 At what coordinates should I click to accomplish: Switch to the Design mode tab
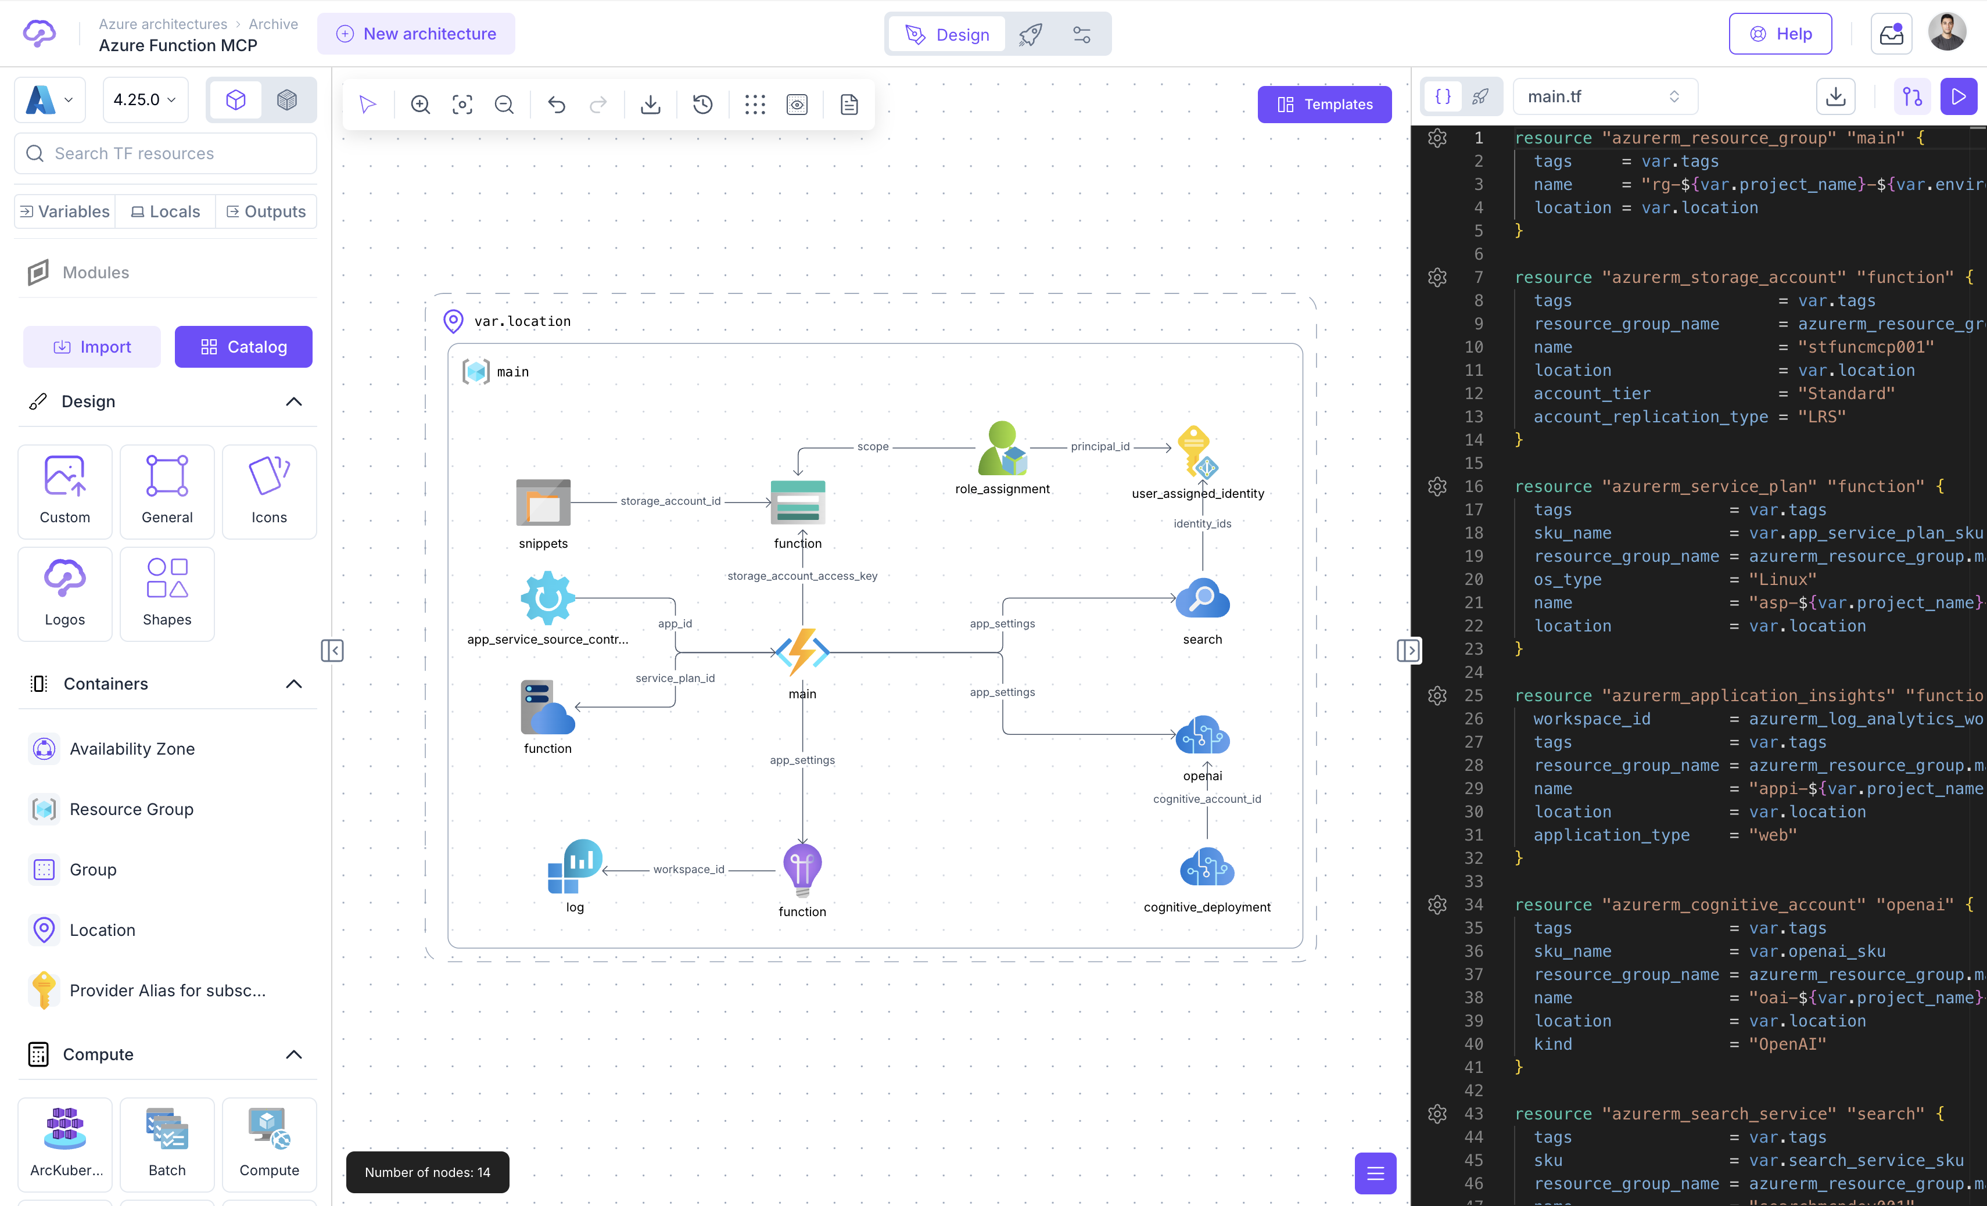[948, 34]
